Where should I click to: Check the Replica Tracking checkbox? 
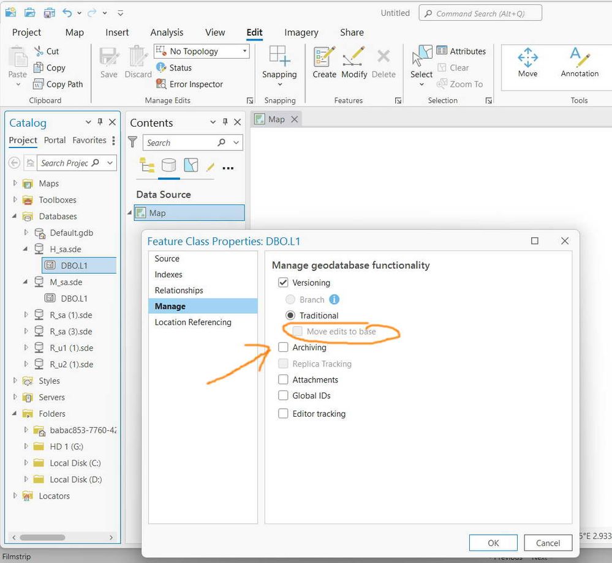pyautogui.click(x=283, y=364)
